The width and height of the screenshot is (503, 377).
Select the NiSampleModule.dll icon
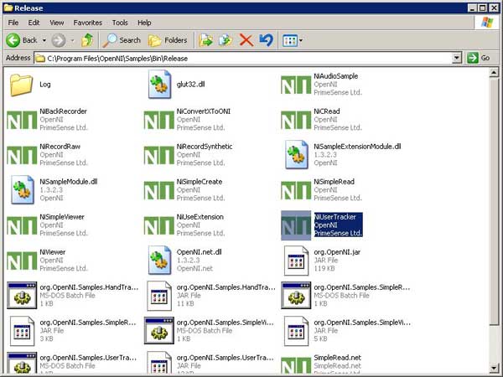click(23, 190)
